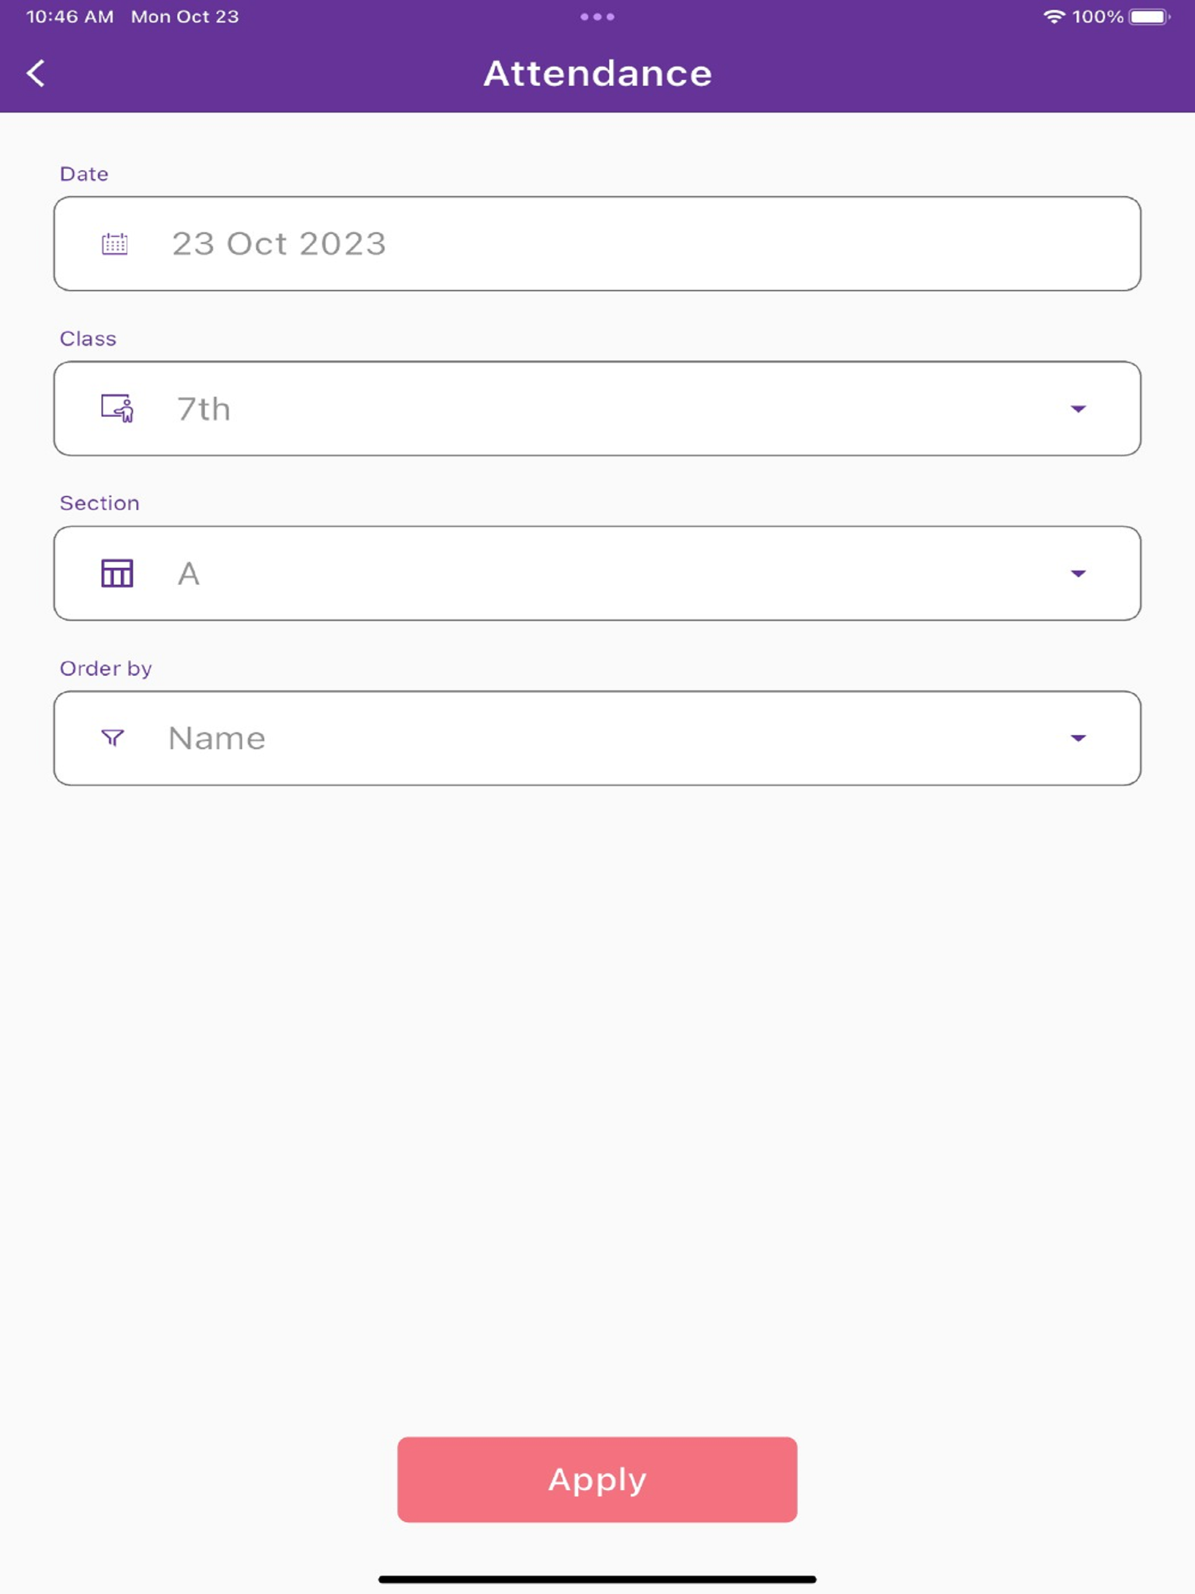Viewport: 1195px width, 1594px height.
Task: Tap the calendar icon in Date field
Action: 114,243
